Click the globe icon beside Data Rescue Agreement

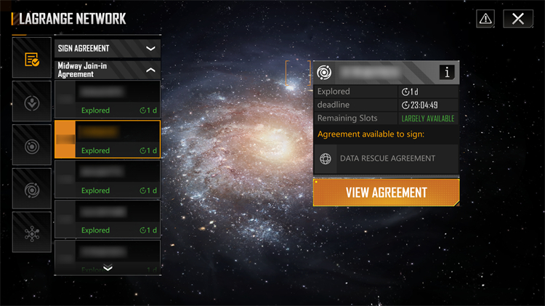(x=326, y=158)
